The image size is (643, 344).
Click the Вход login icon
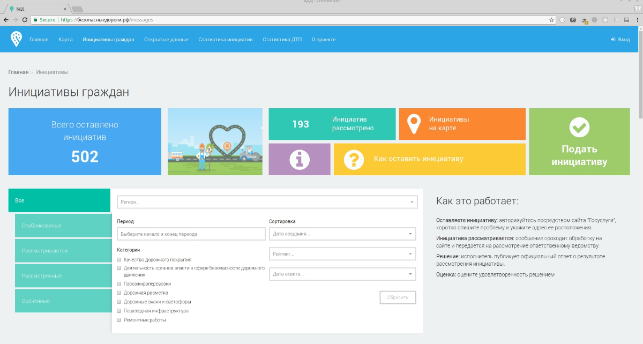point(612,40)
